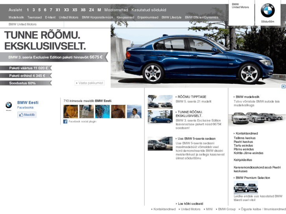
Task: Click the BMW roundel logo at top right
Action: click(268, 10)
